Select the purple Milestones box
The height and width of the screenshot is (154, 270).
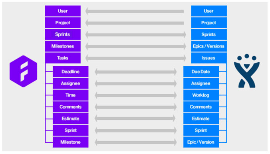63,46
